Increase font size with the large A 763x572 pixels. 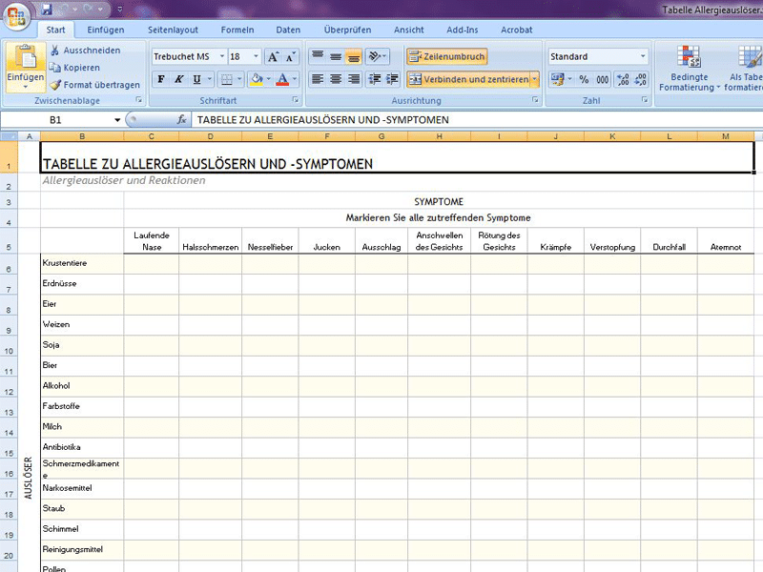pyautogui.click(x=273, y=57)
